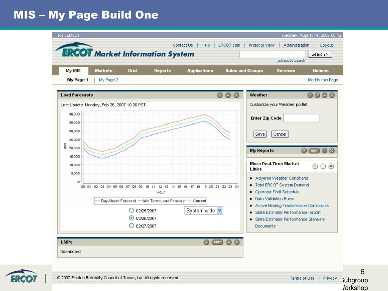Open the System-wide dropdown
The image size is (388, 291).
click(x=203, y=210)
